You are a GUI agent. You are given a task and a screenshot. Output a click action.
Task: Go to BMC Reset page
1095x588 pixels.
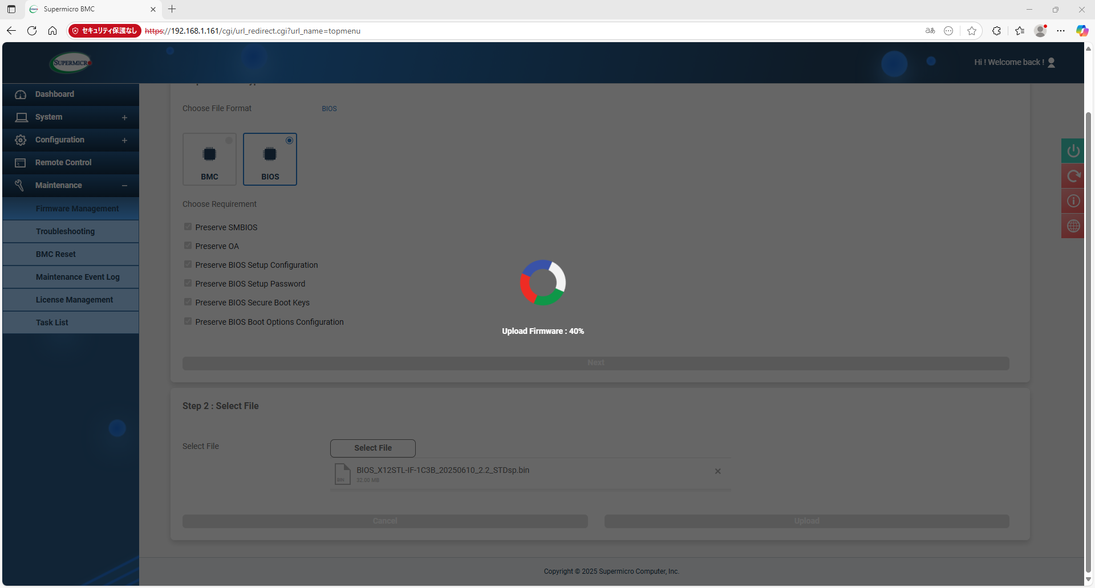point(56,254)
